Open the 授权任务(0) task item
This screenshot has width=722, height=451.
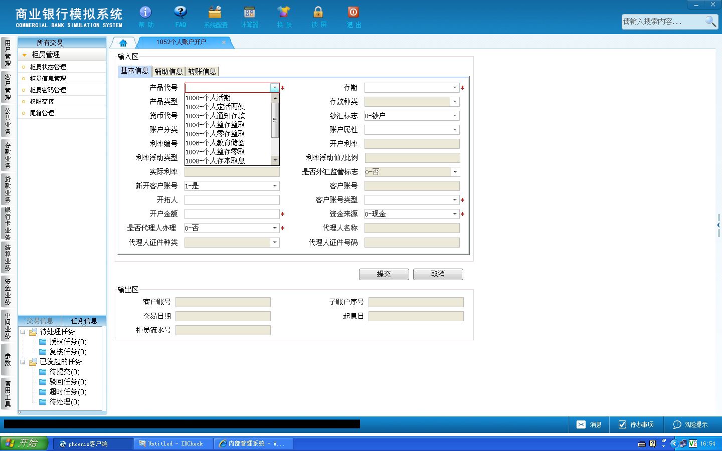(x=68, y=342)
